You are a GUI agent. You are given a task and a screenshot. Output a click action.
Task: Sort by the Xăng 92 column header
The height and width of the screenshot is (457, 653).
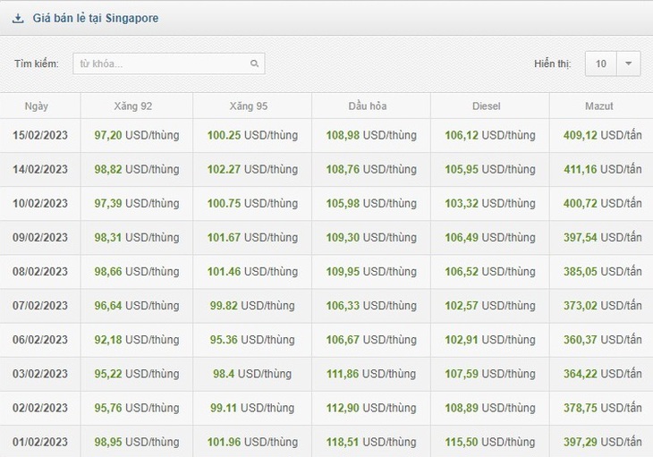coord(133,106)
